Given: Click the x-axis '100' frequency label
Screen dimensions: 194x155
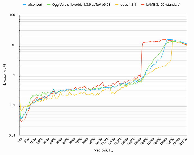Looking at the screenshot, I should [x=20, y=139].
